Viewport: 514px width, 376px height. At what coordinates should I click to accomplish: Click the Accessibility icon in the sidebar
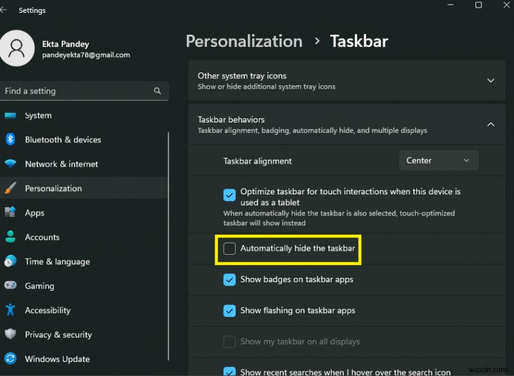[x=11, y=310]
